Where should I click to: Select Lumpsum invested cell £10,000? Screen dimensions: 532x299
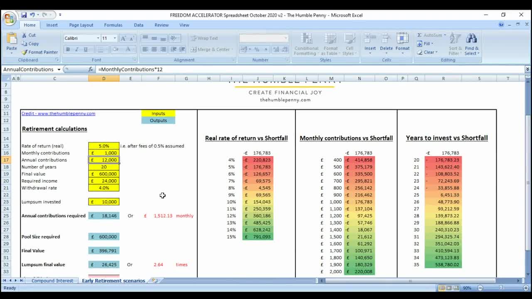(104, 202)
